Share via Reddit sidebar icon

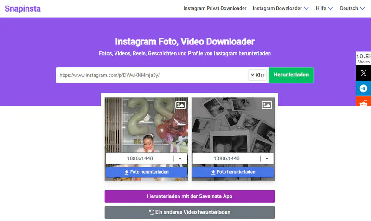click(363, 101)
